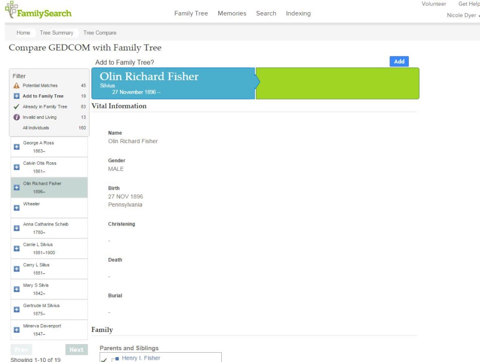Screen dimensions: 480x362
Task: Open the Henry I. Fisher link
Action: pos(141,358)
